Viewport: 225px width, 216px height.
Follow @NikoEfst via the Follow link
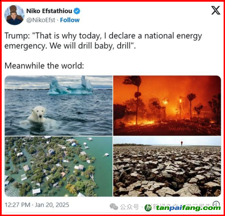(70, 20)
